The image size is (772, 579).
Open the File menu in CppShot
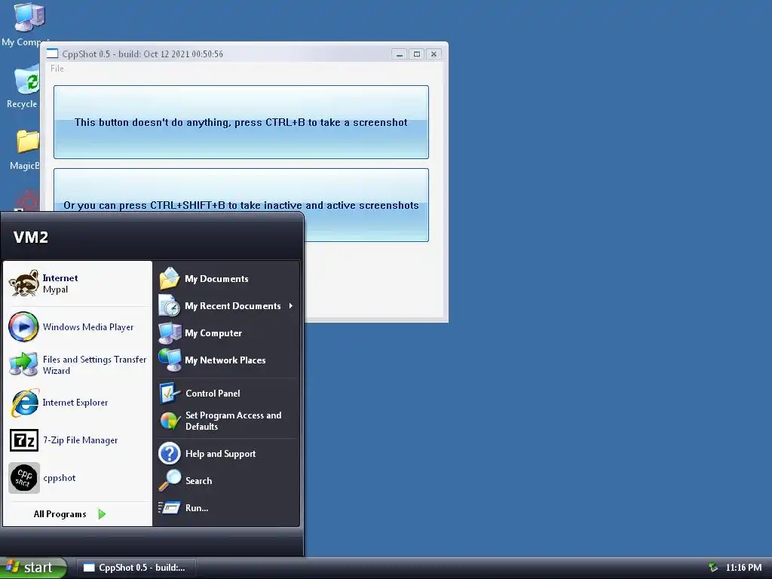coord(57,69)
